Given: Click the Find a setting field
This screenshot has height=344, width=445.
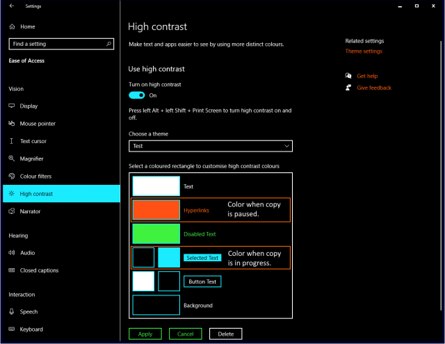Looking at the screenshot, I should (x=61, y=44).
